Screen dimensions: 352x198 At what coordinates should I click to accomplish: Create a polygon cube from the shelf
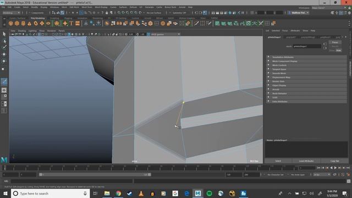click(17, 23)
